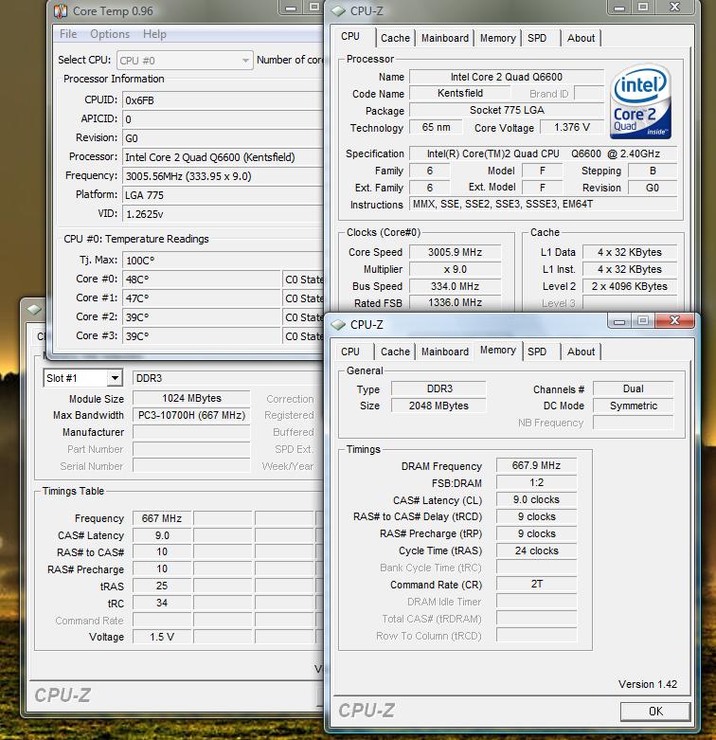Select the active Memory tab in lower CPU-Z window
Screen dimensions: 716x740
(x=497, y=351)
